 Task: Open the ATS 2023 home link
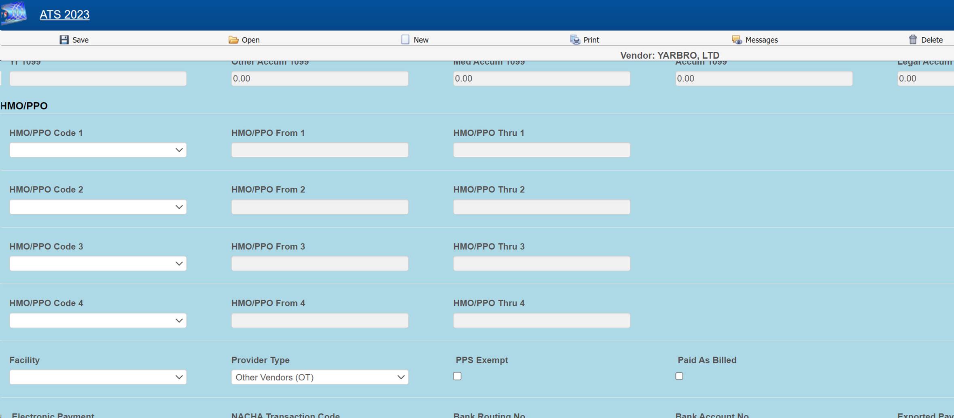tap(65, 14)
